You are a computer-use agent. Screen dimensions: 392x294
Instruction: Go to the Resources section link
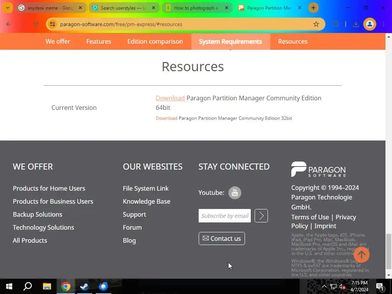[x=293, y=41]
